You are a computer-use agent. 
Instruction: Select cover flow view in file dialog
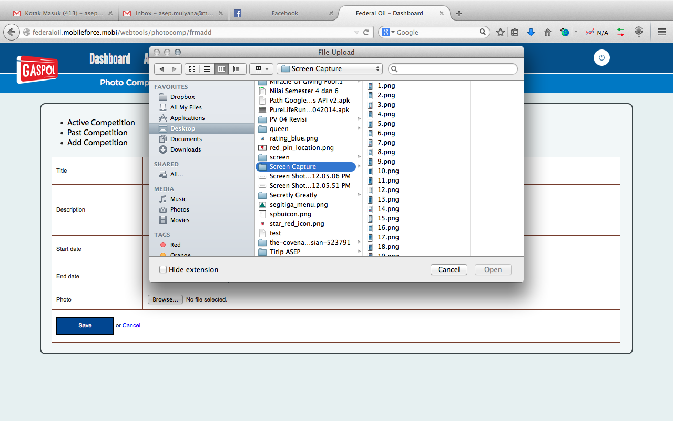(237, 69)
